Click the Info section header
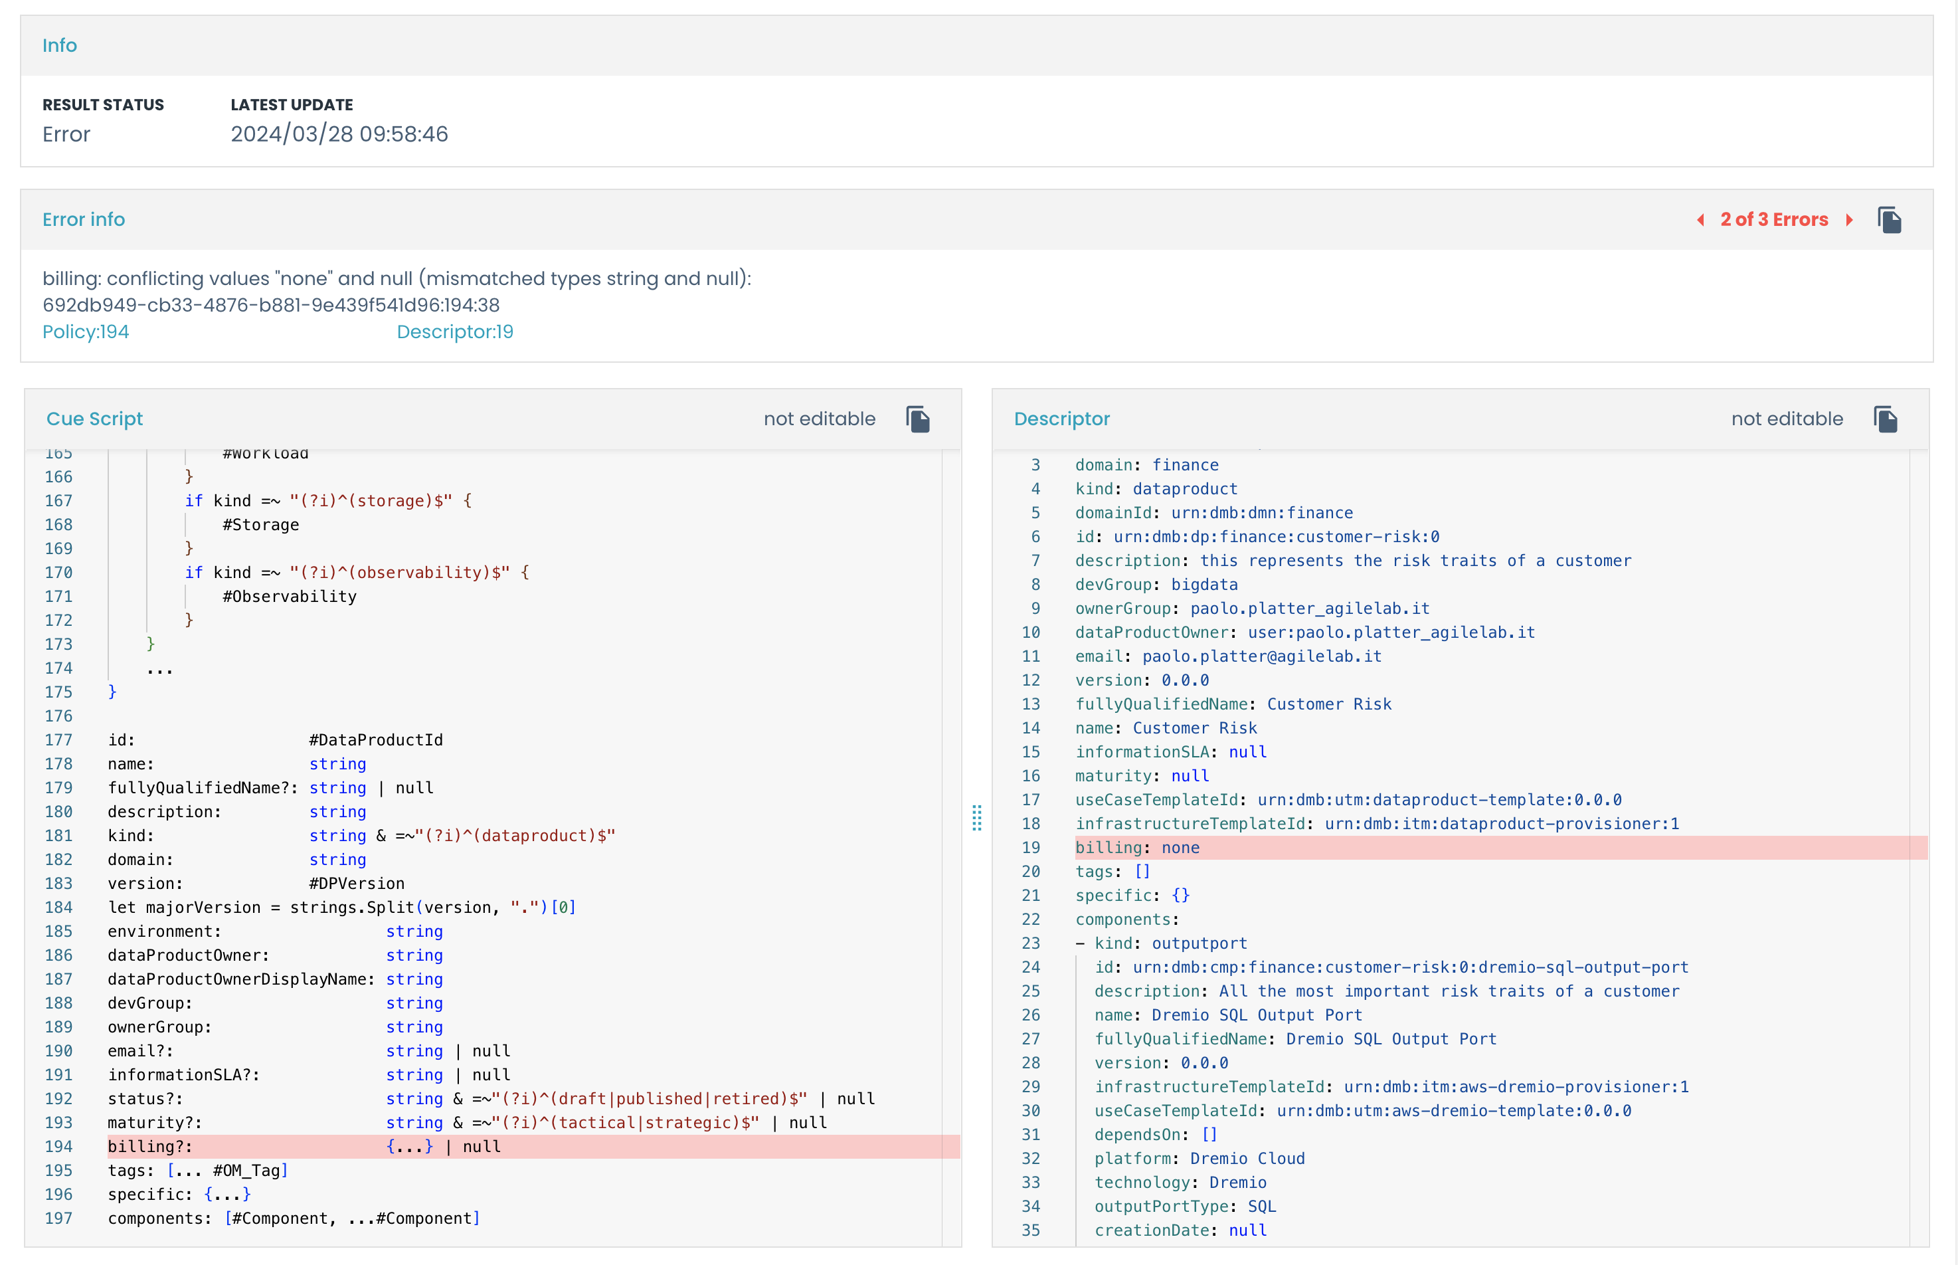 (x=59, y=45)
